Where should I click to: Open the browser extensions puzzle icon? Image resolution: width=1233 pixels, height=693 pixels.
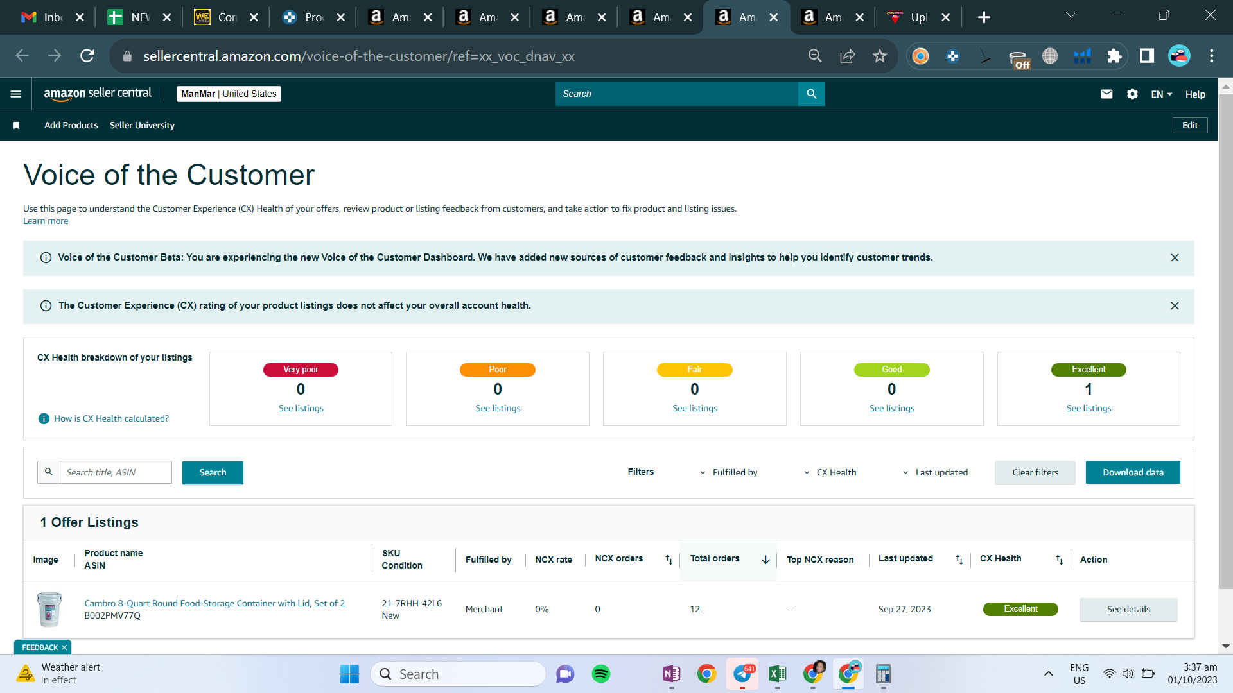tap(1114, 56)
